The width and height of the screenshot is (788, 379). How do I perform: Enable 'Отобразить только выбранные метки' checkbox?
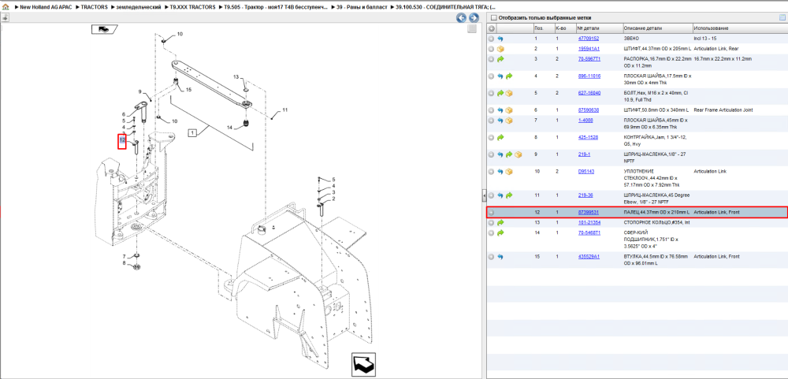pyautogui.click(x=493, y=18)
